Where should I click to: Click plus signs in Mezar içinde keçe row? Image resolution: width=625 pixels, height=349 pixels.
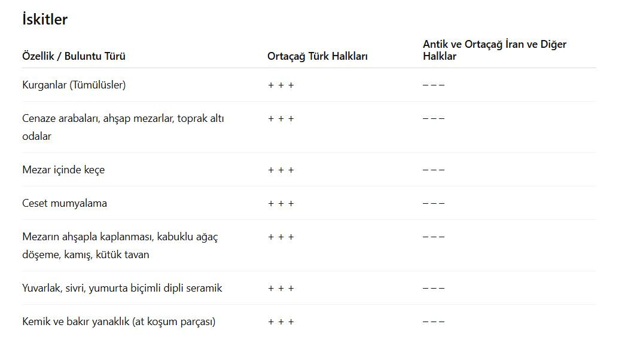[281, 170]
